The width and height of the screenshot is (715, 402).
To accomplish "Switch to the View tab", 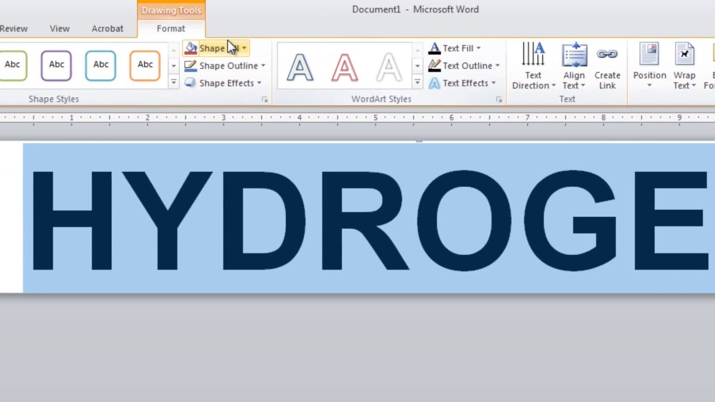I will coord(60,28).
